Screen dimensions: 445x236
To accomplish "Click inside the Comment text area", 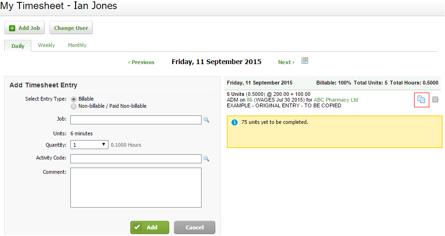I will 135,188.
